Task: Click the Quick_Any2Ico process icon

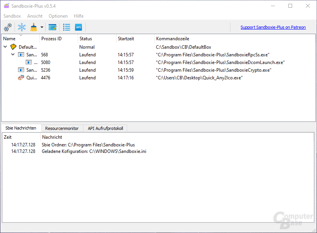Action: tap(21, 78)
